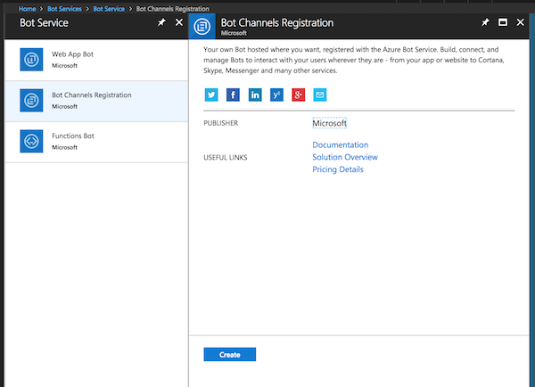
Task: Maximize the Bot Channels Registration blade
Action: (503, 22)
